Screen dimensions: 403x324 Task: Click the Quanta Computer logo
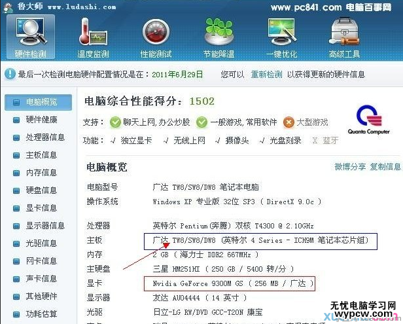[x=369, y=120]
